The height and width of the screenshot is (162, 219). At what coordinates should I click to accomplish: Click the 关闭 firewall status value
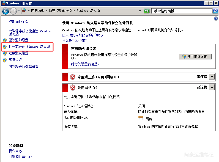141,106
